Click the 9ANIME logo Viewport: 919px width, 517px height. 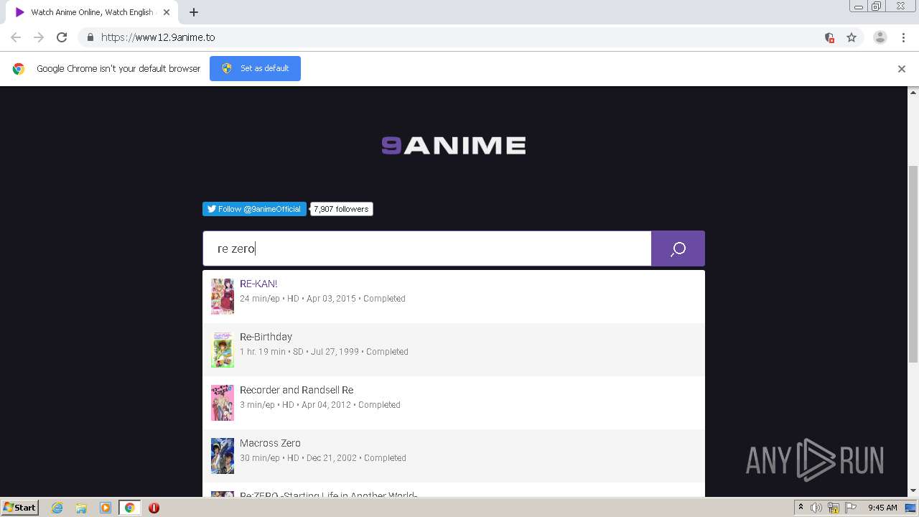454,146
